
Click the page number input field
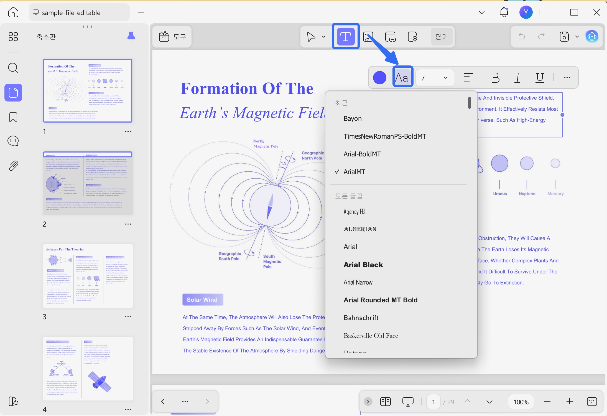click(433, 402)
